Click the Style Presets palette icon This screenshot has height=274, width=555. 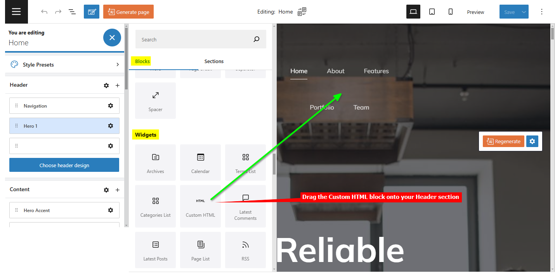tap(14, 64)
